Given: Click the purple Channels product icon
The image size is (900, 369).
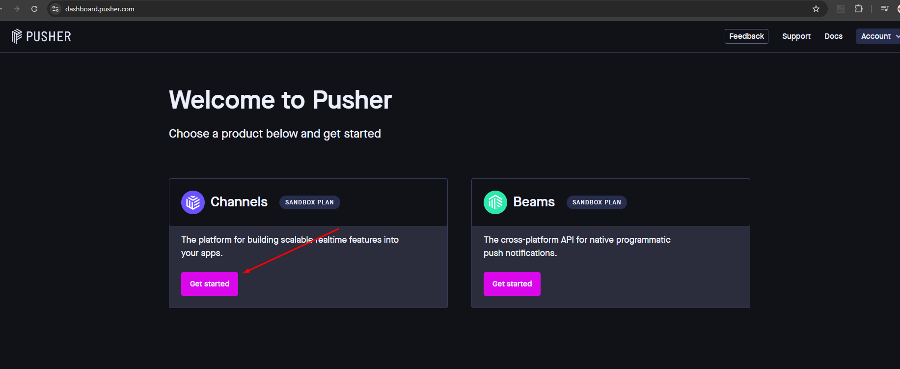Looking at the screenshot, I should (193, 202).
